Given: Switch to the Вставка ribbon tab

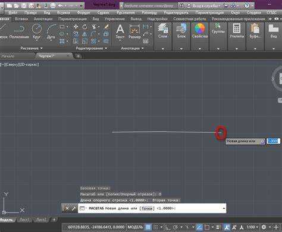Looking at the screenshot, I should (21, 19).
